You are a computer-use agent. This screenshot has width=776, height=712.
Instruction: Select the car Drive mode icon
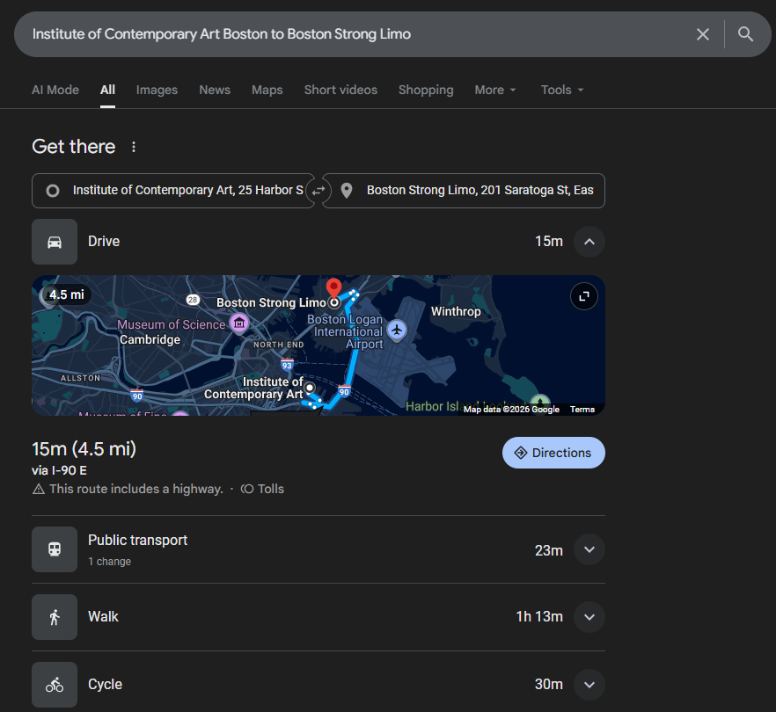pyautogui.click(x=55, y=242)
